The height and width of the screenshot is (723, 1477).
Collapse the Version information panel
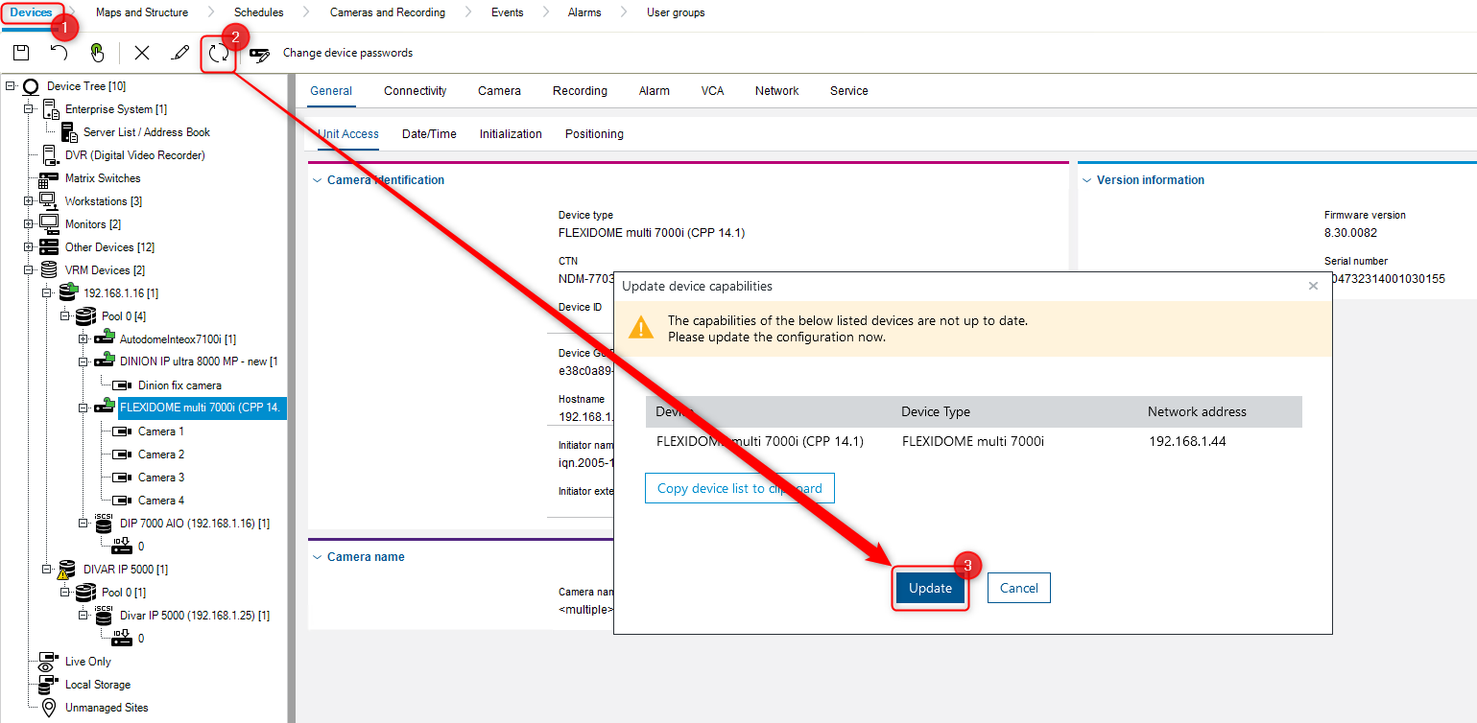pos(1086,179)
